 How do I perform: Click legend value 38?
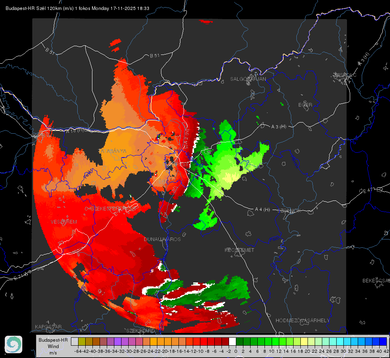pos(372,351)
